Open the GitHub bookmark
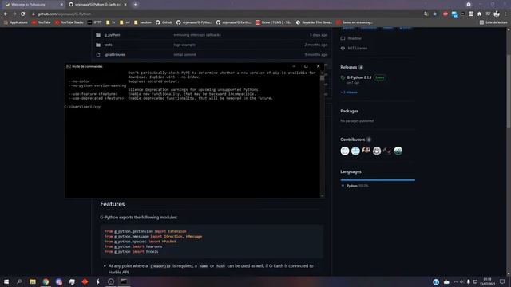The height and width of the screenshot is (287, 511). pyautogui.click(x=164, y=22)
